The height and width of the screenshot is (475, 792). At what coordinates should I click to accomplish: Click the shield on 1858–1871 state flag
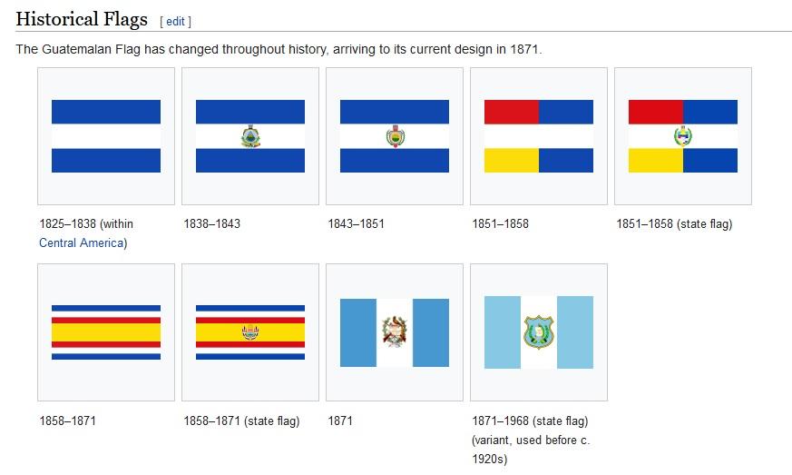coord(250,332)
